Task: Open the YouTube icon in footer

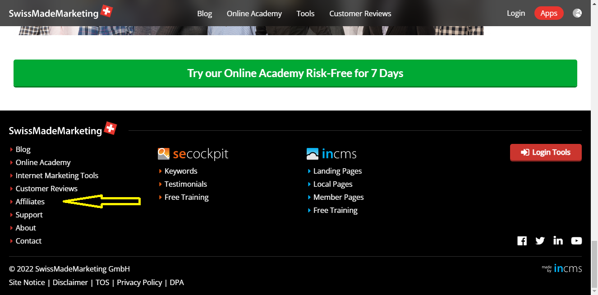Action: click(x=576, y=241)
